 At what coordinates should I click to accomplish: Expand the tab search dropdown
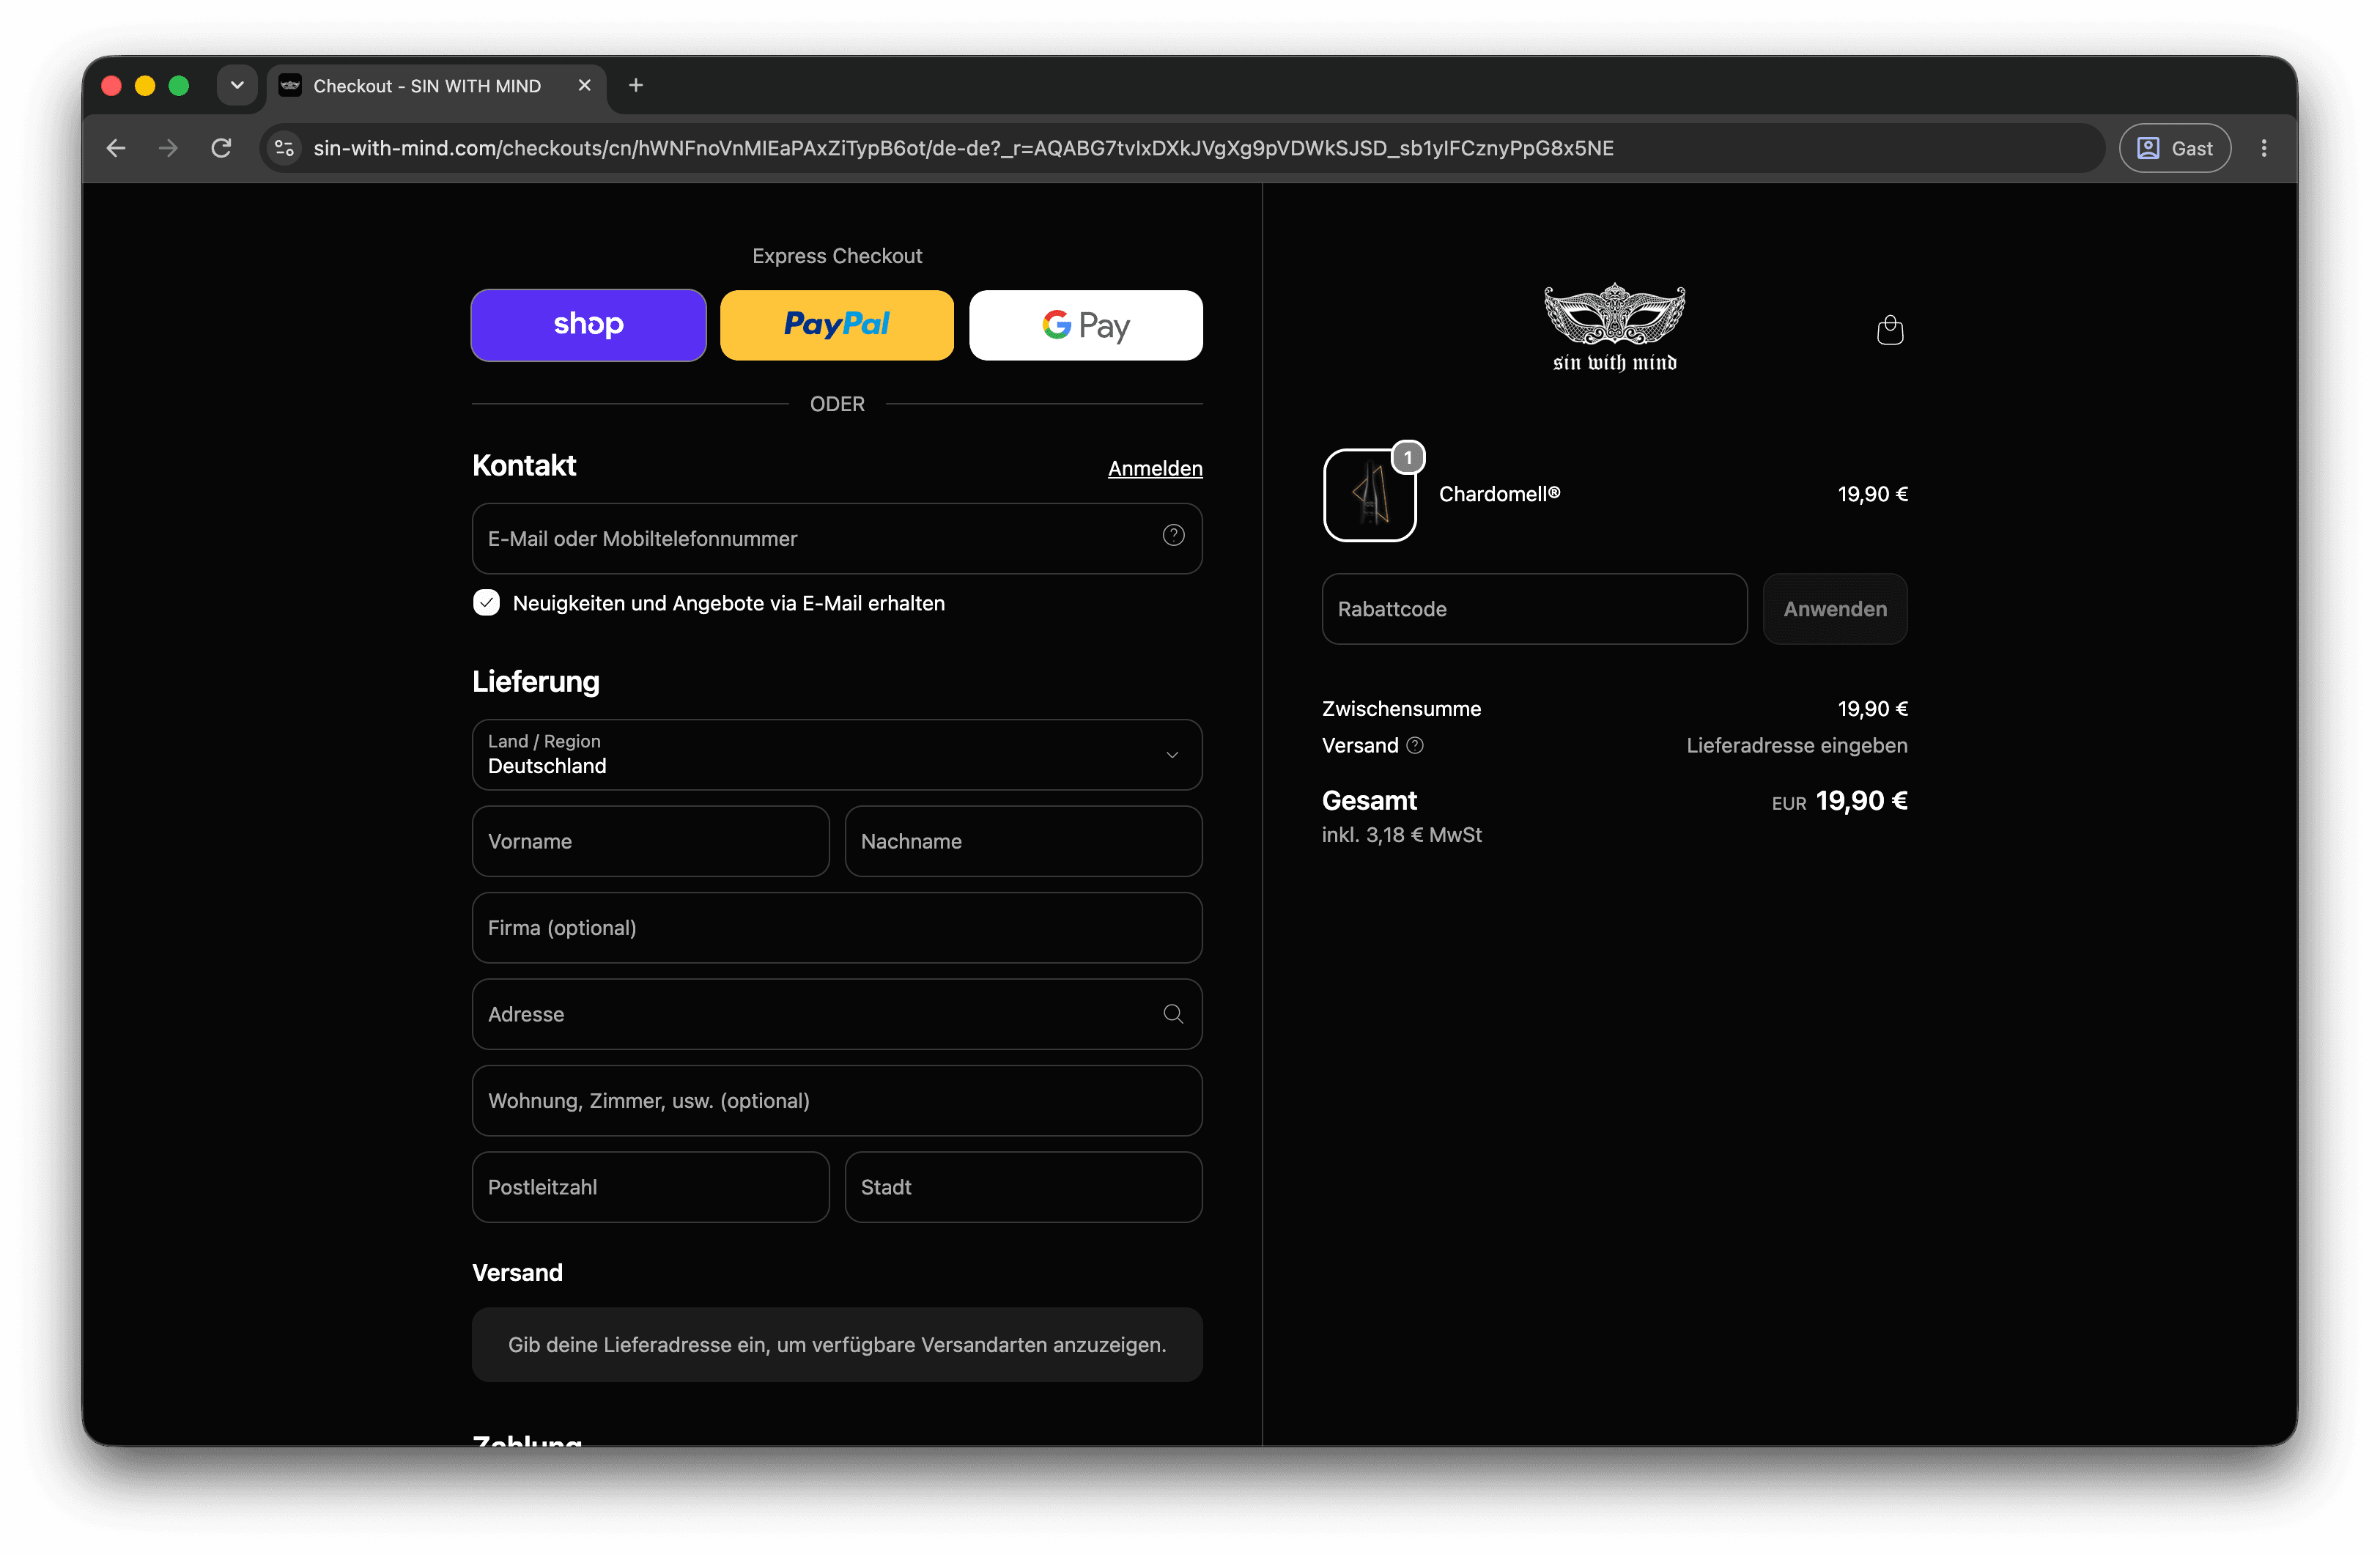click(237, 85)
